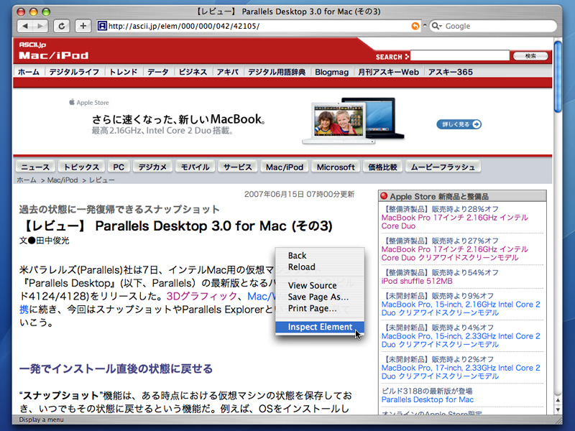The image size is (575, 431).
Task: Open the 3Dグラフィック article link
Action: [202, 296]
